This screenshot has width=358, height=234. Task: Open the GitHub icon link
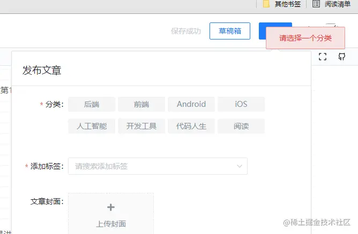tap(341, 57)
